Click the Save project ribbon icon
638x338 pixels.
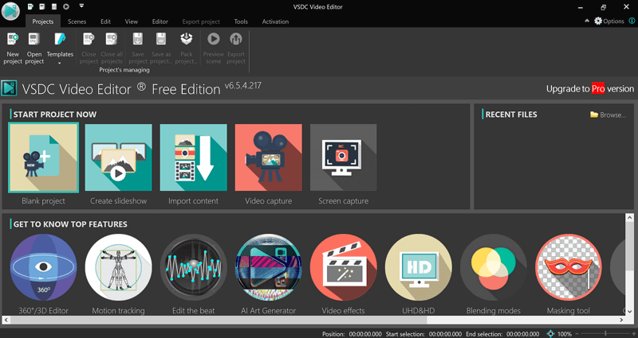pos(137,39)
